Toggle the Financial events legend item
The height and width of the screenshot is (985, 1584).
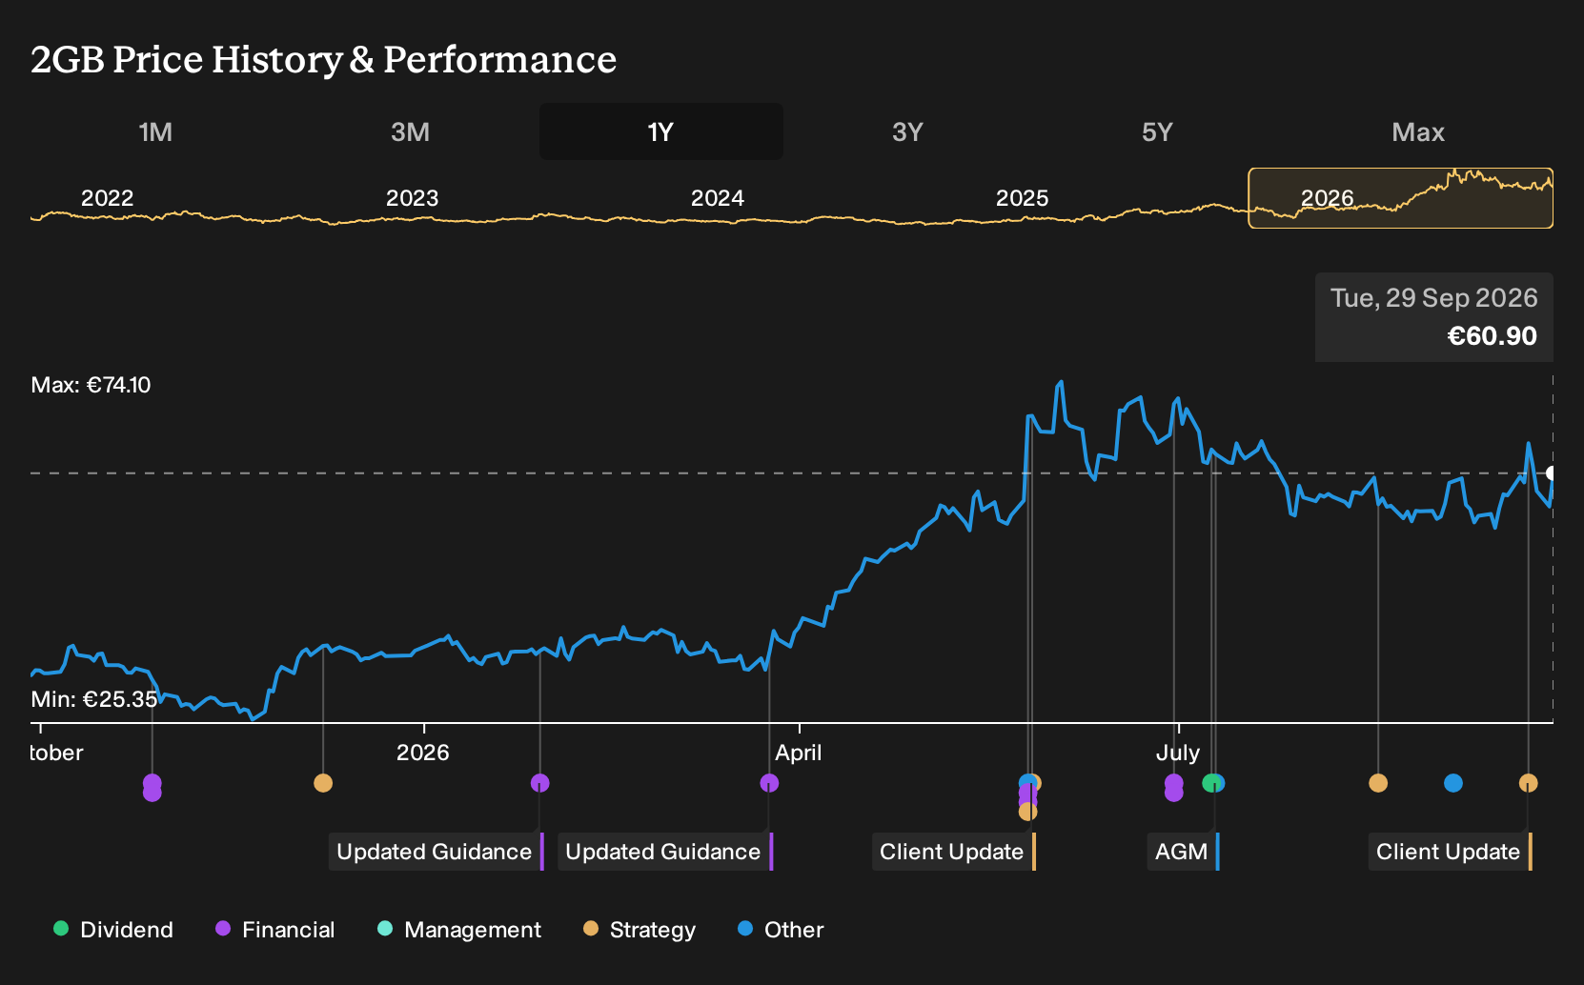[x=275, y=929]
